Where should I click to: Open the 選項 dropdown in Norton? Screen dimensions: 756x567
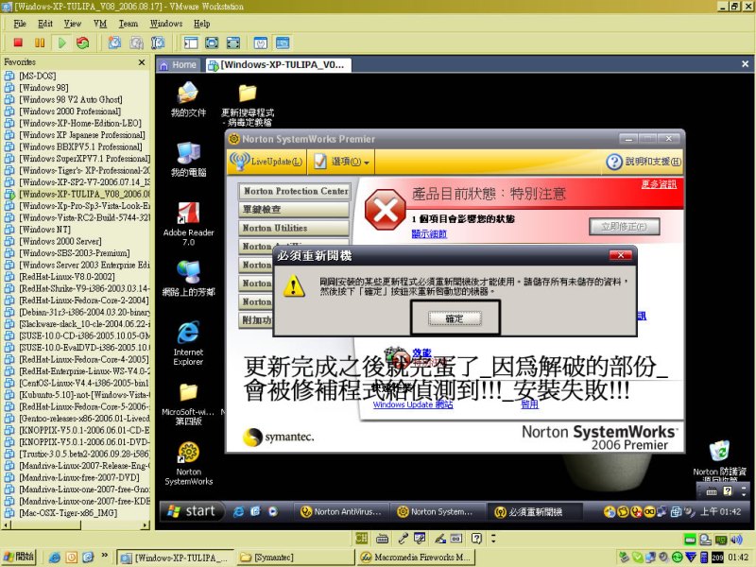[341, 162]
